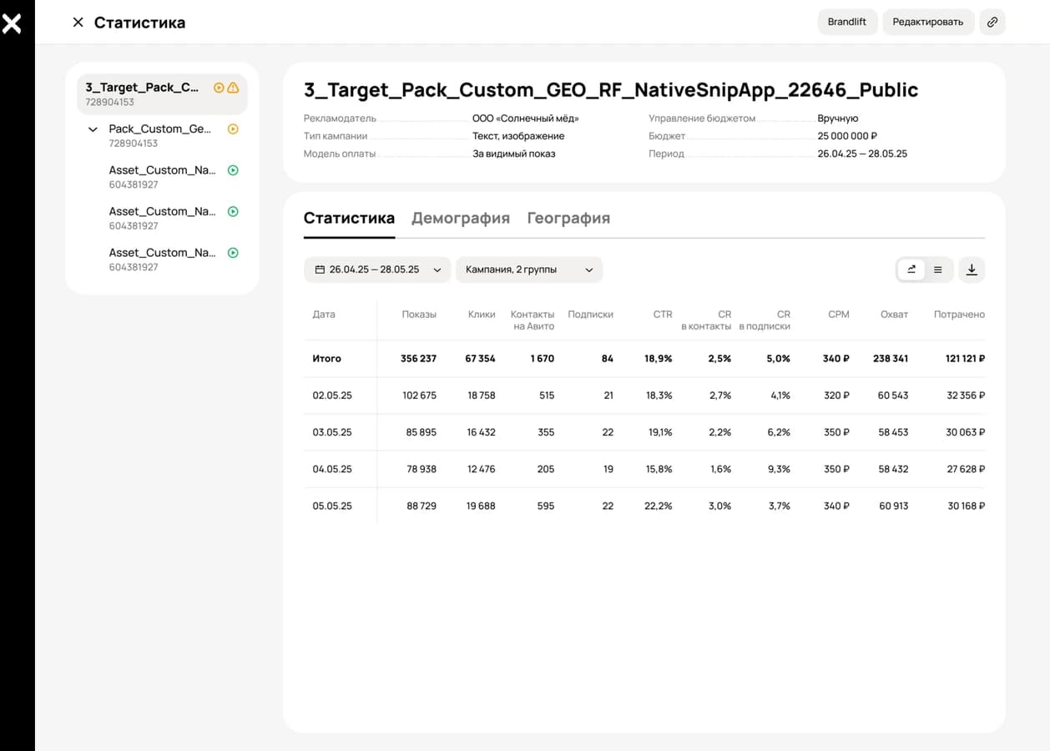
Task: Click the 03.05.25 date row
Action: pyautogui.click(x=644, y=432)
